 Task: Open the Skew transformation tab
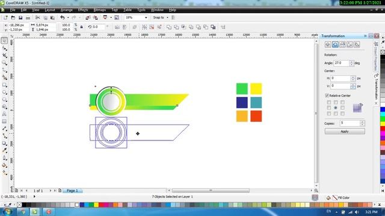coord(357,44)
